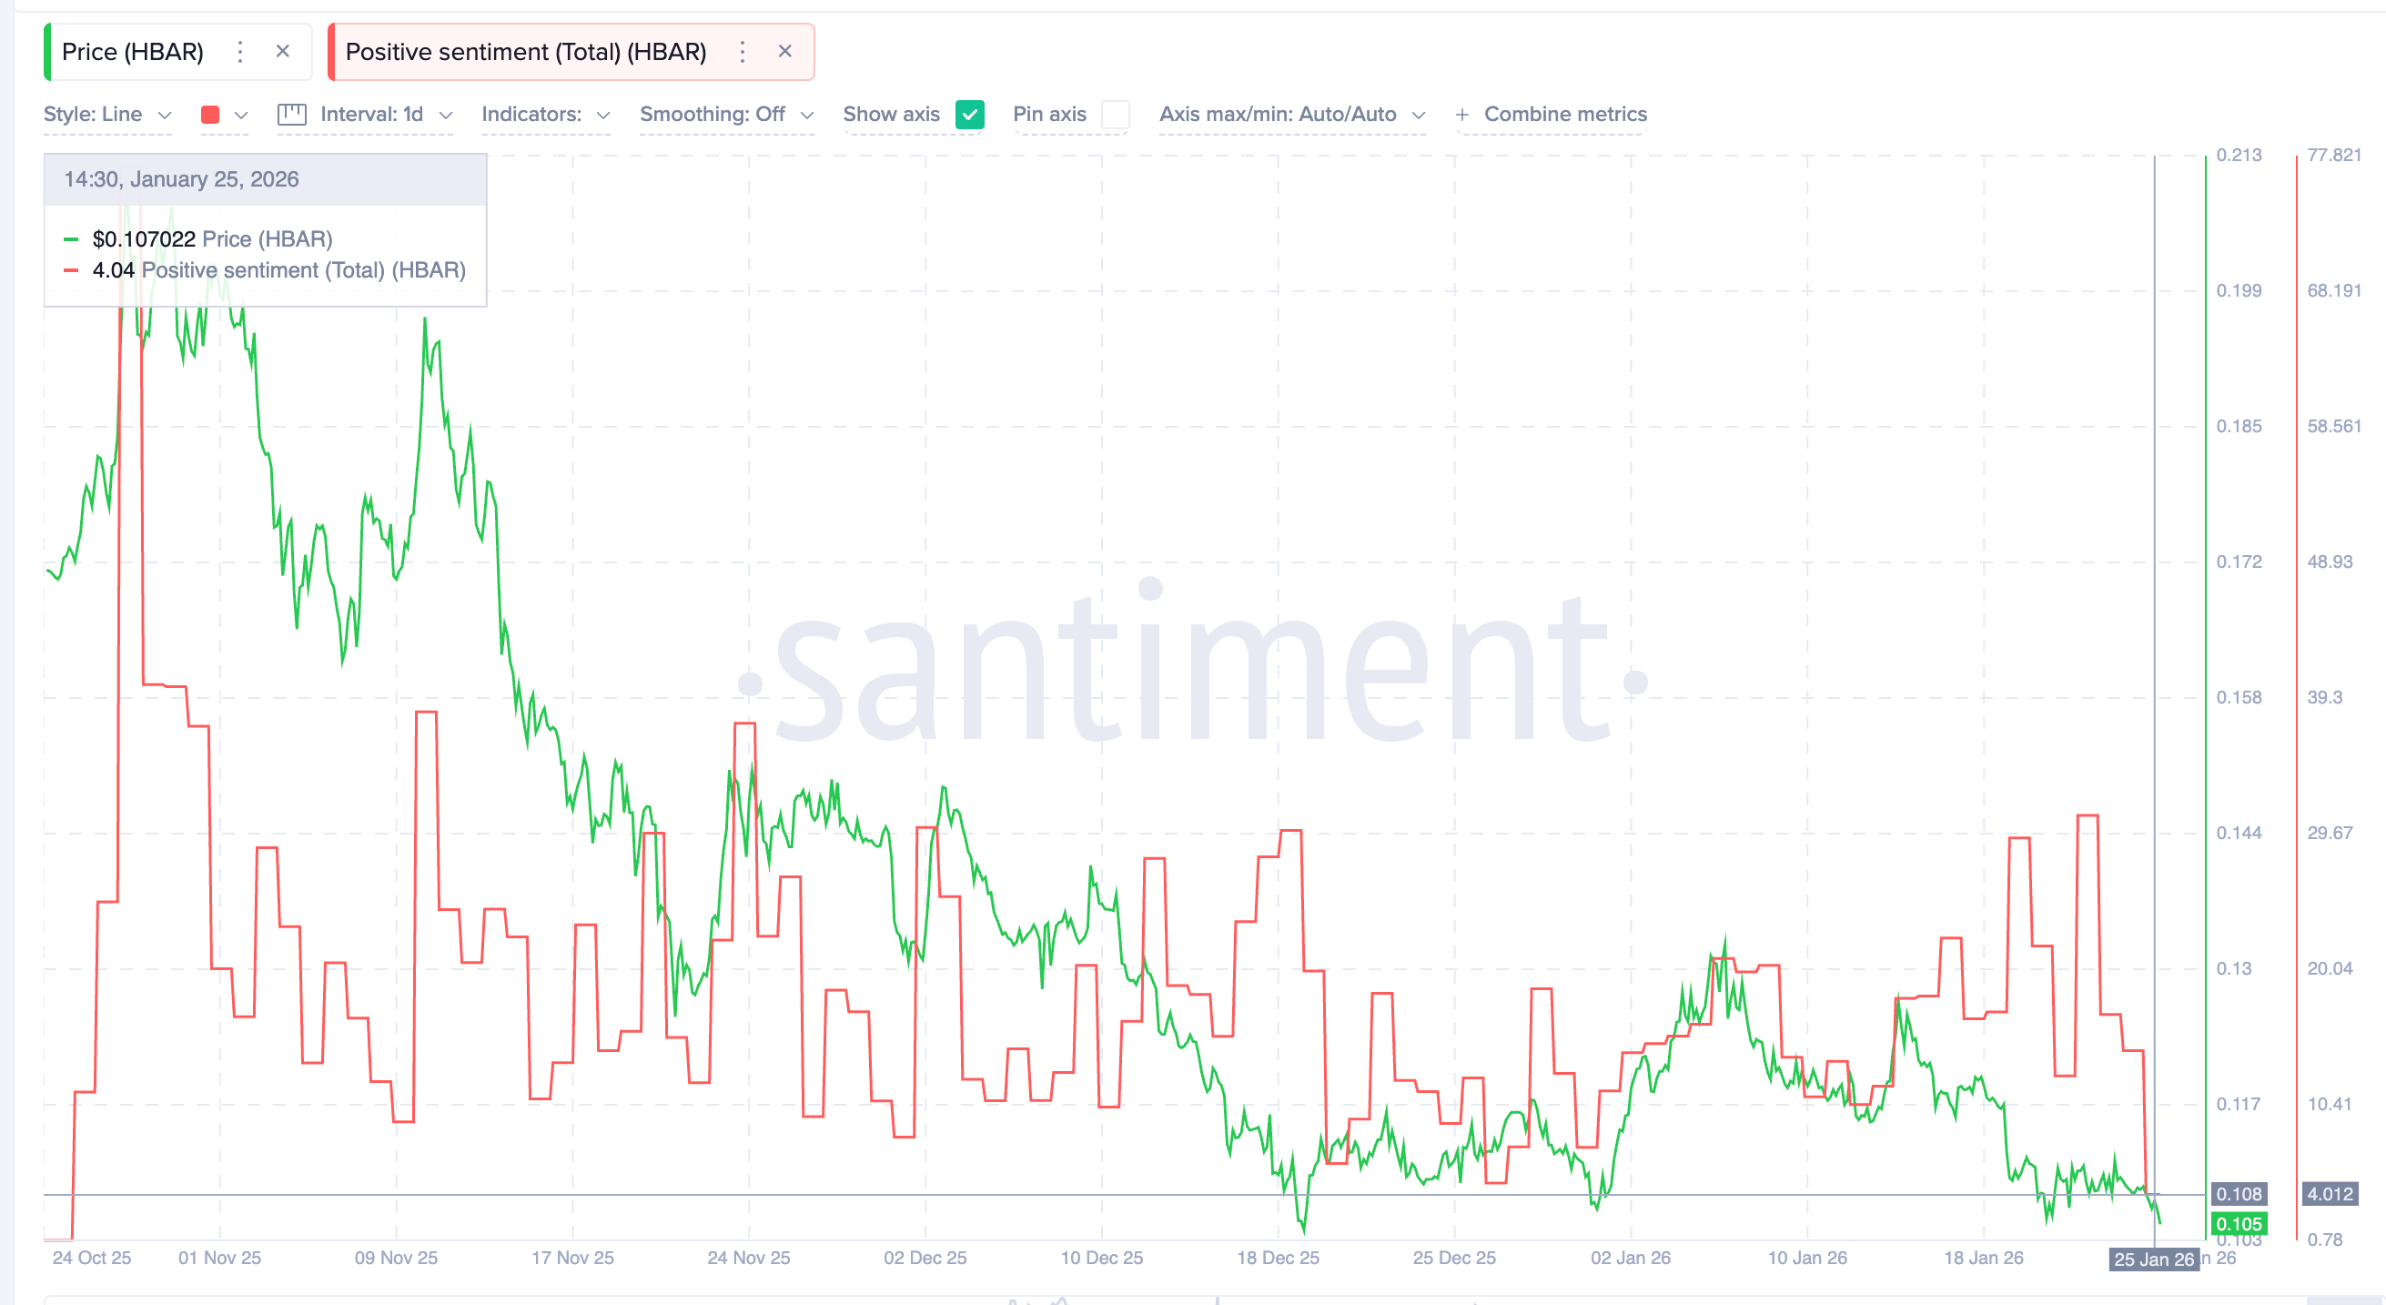Remove the Price (HBAR) metric
This screenshot has height=1305, width=2386.
[283, 52]
